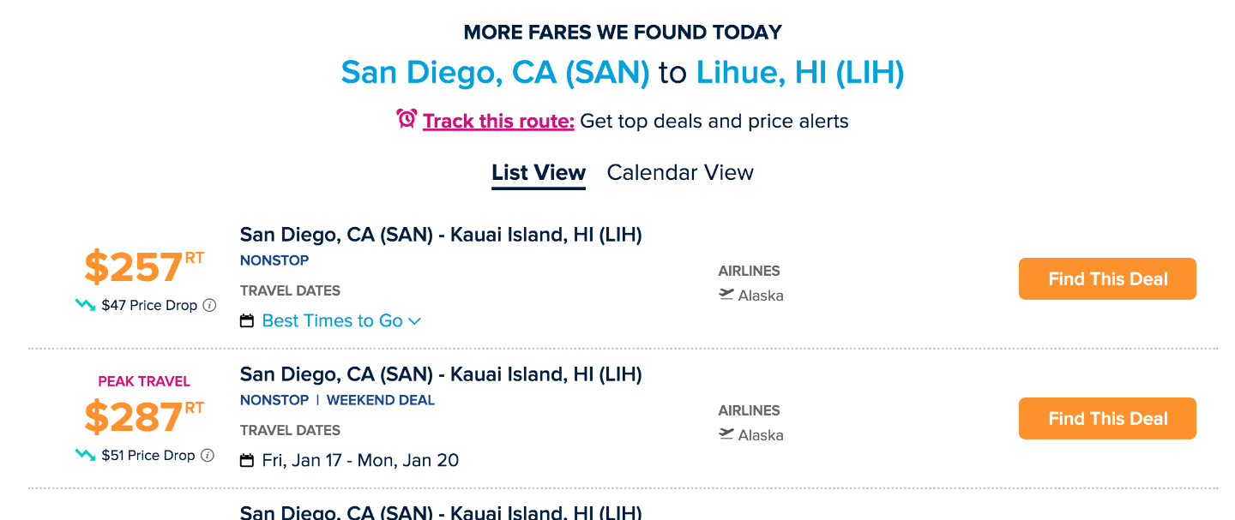Screen dimensions: 1235x520
Task: Click calendar icon next to Fri, Jan 17 dates
Action: [247, 461]
